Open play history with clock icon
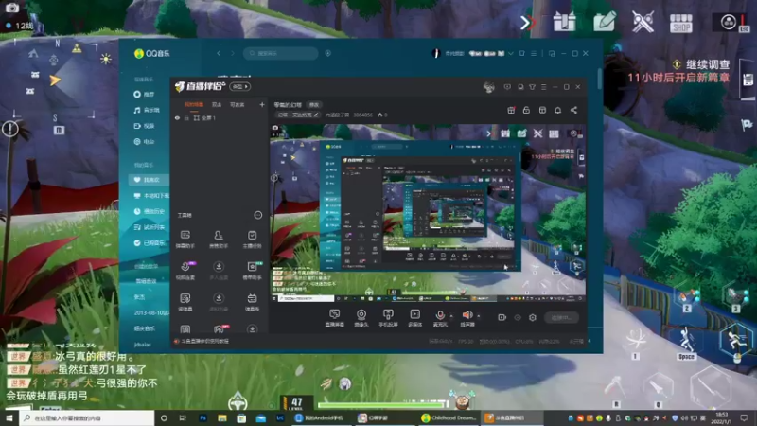Viewport: 757px width, 426px height. click(150, 211)
